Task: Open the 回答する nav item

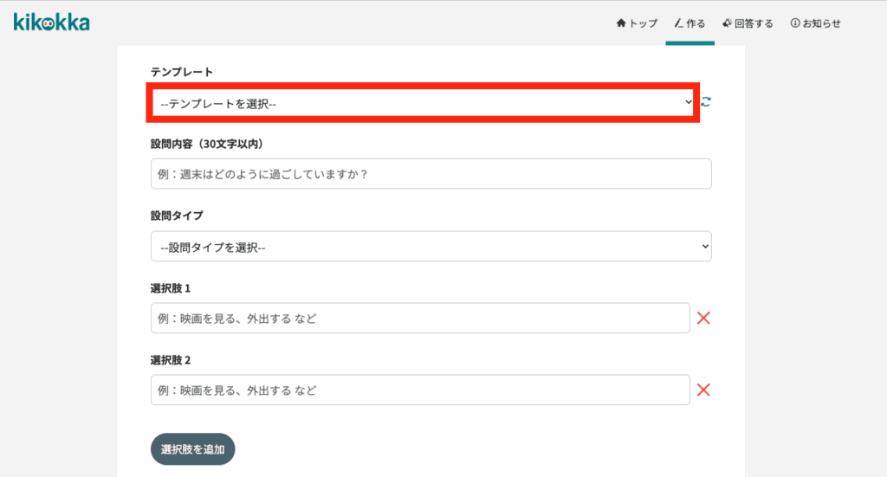Action: point(748,23)
